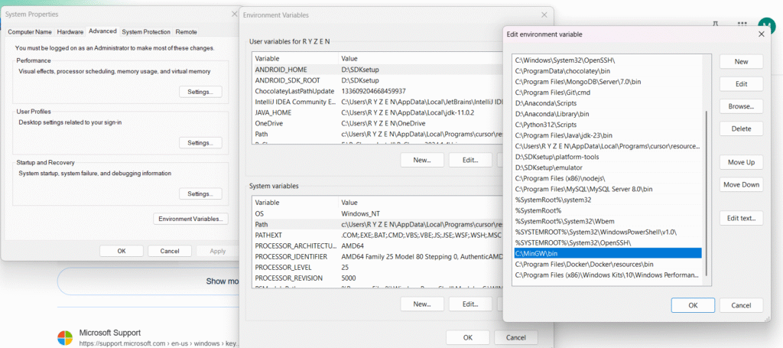The height and width of the screenshot is (348, 783).
Task: Open the System Protection tab
Action: pos(145,31)
